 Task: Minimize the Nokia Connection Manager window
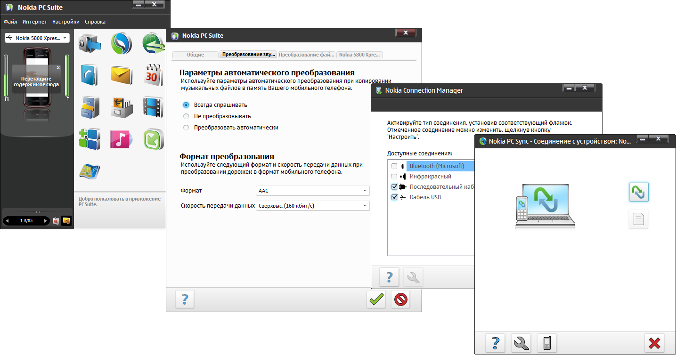pyautogui.click(x=569, y=88)
